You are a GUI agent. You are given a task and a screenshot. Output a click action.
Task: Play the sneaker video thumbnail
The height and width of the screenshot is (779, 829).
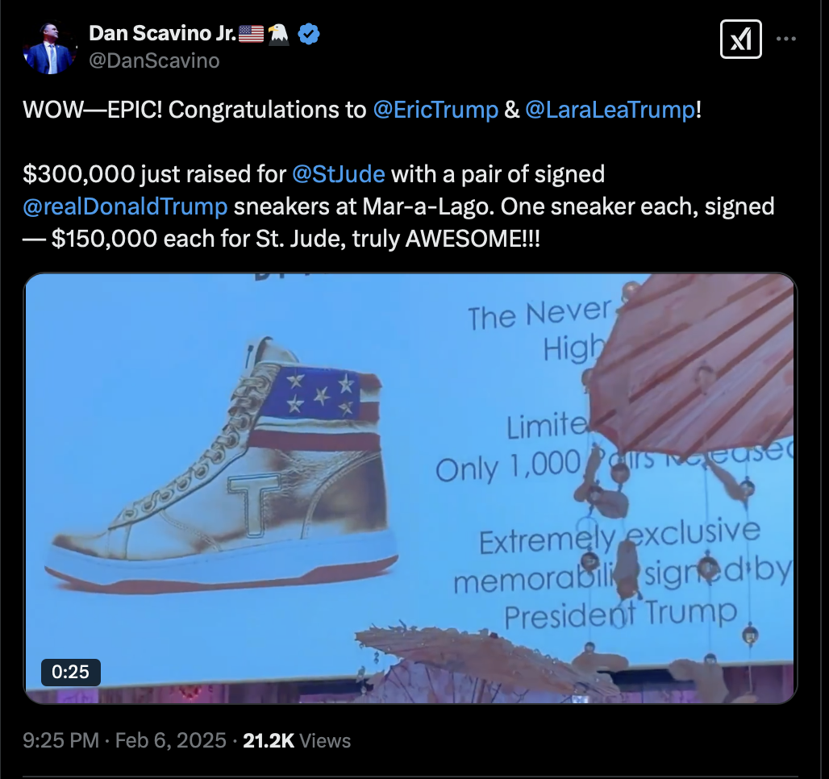(410, 488)
